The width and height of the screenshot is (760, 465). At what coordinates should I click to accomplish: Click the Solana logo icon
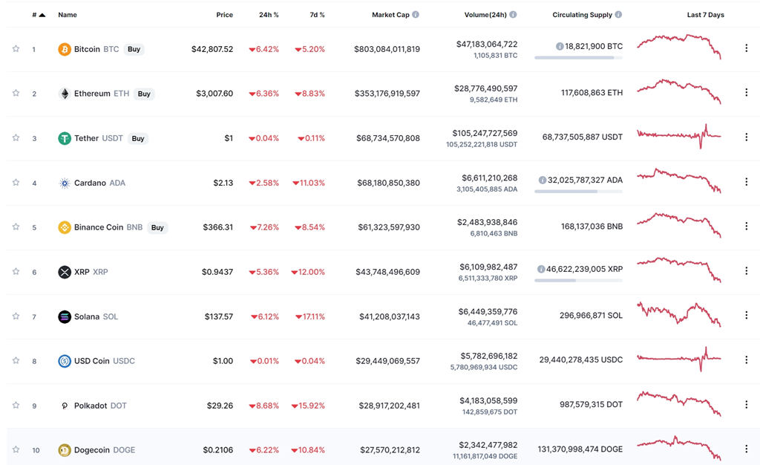point(65,316)
